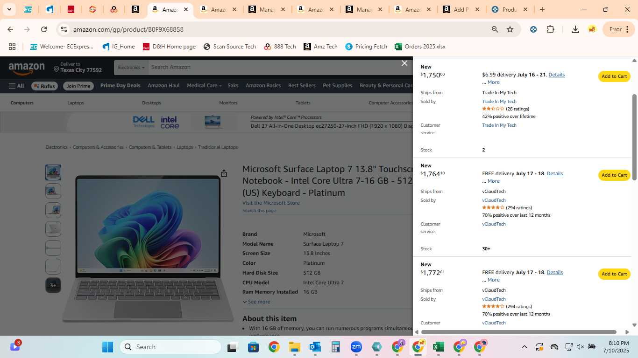Open the tab search dropdown arrow
The height and width of the screenshot is (358, 638).
point(9,9)
